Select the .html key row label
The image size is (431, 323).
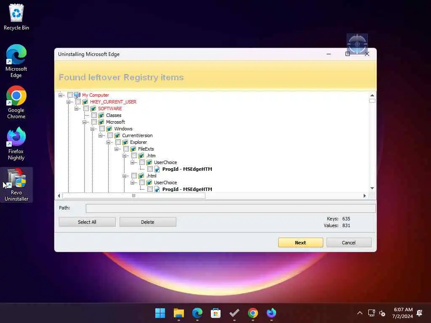151,176
